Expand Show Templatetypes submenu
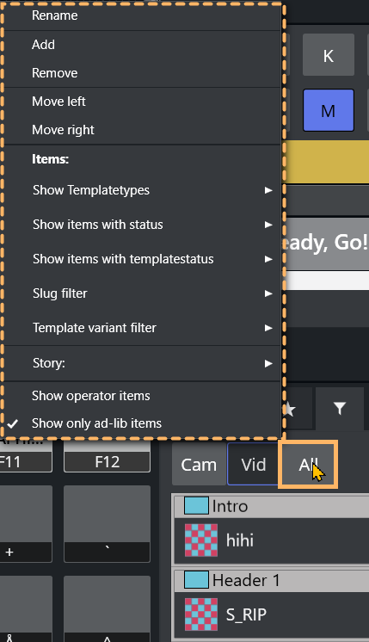The width and height of the screenshot is (369, 642). (143, 190)
